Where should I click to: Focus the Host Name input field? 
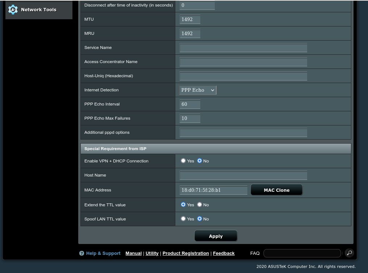(243, 175)
